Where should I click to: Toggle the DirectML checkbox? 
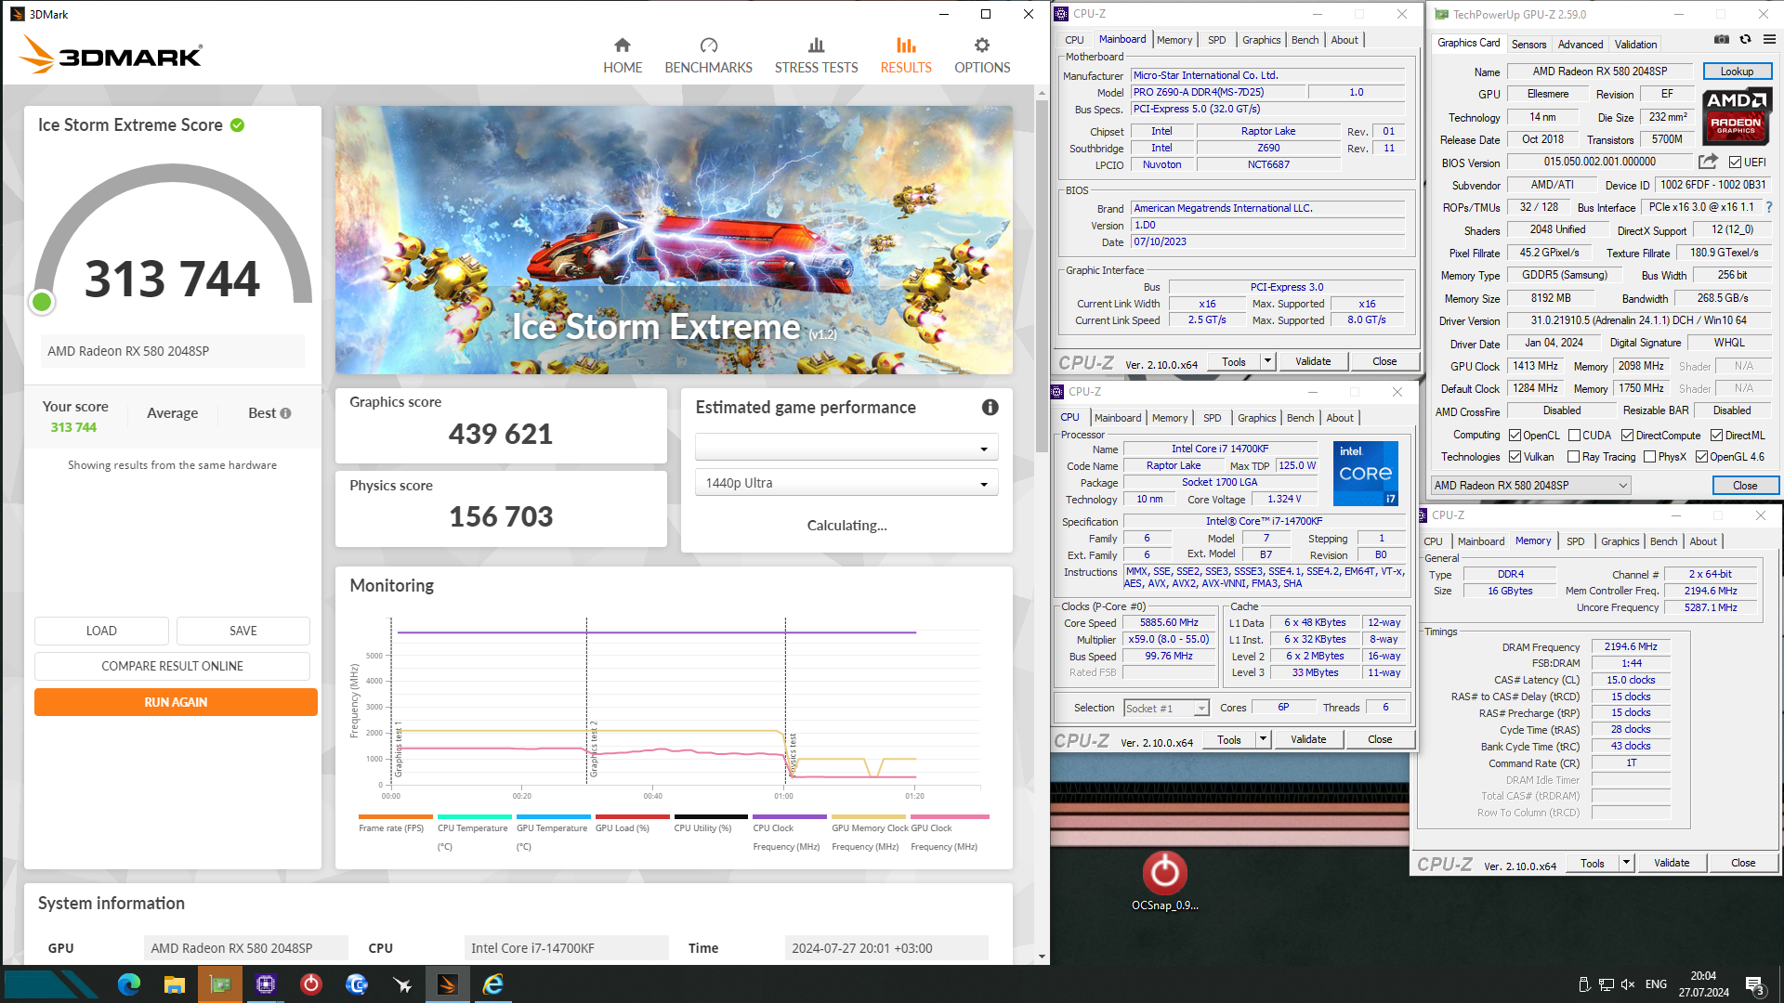[x=1716, y=436]
